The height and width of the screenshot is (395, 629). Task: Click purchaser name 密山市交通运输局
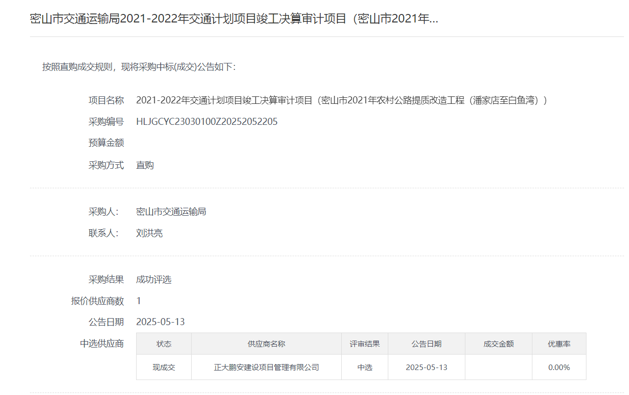pos(171,212)
